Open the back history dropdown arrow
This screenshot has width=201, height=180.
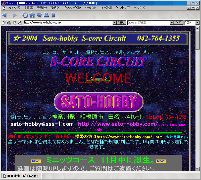pos(10,15)
